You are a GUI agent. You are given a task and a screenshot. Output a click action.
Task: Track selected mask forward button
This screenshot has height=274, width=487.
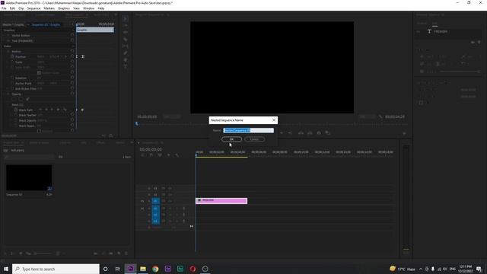(52, 110)
